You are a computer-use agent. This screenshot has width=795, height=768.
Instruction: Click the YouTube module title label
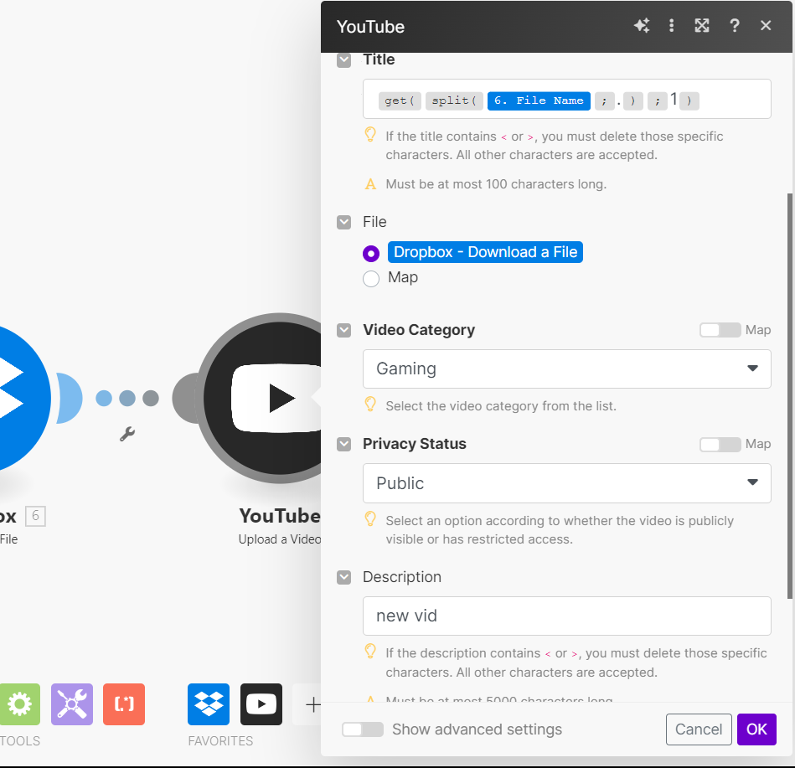click(x=280, y=516)
